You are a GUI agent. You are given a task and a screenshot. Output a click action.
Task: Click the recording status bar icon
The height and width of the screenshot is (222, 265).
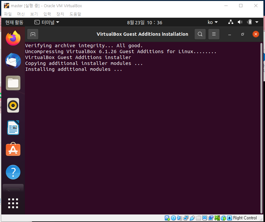tap(211, 218)
